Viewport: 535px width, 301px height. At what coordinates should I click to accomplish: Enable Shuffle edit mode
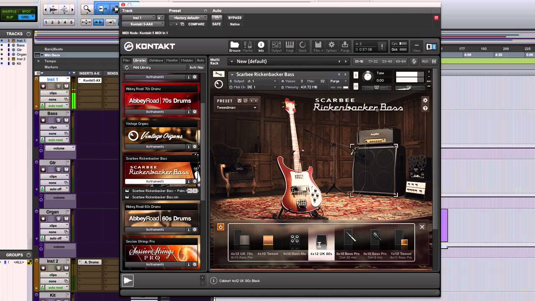[9, 12]
